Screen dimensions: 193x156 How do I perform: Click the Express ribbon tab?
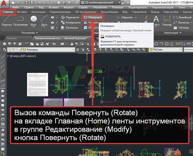[x=187, y=12]
